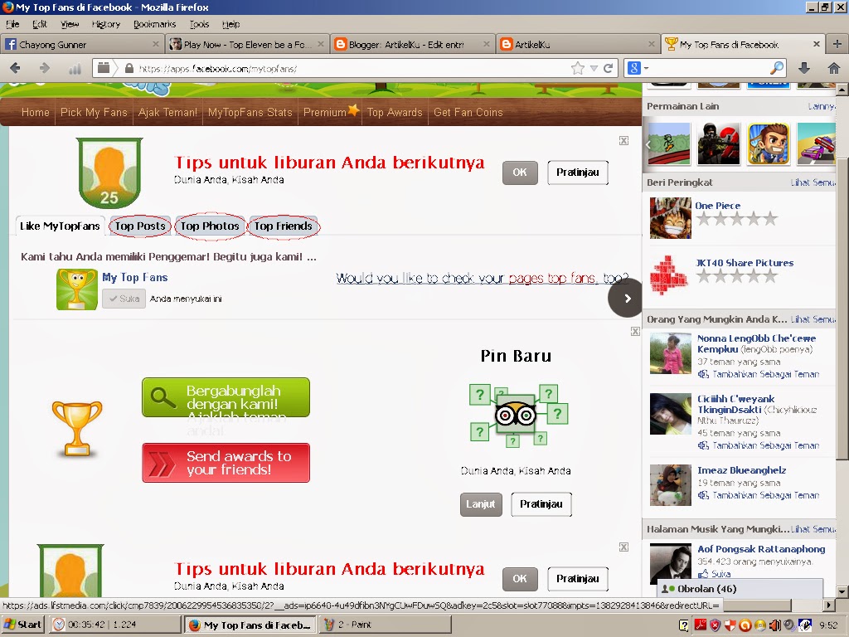
Task: Select the Top Photos tab
Action: (x=210, y=226)
